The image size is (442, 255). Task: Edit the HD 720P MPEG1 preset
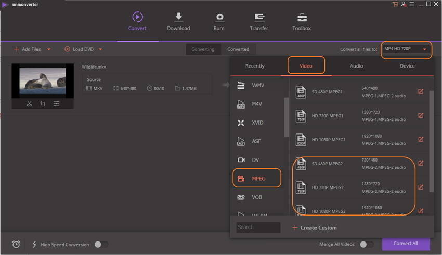(421, 115)
